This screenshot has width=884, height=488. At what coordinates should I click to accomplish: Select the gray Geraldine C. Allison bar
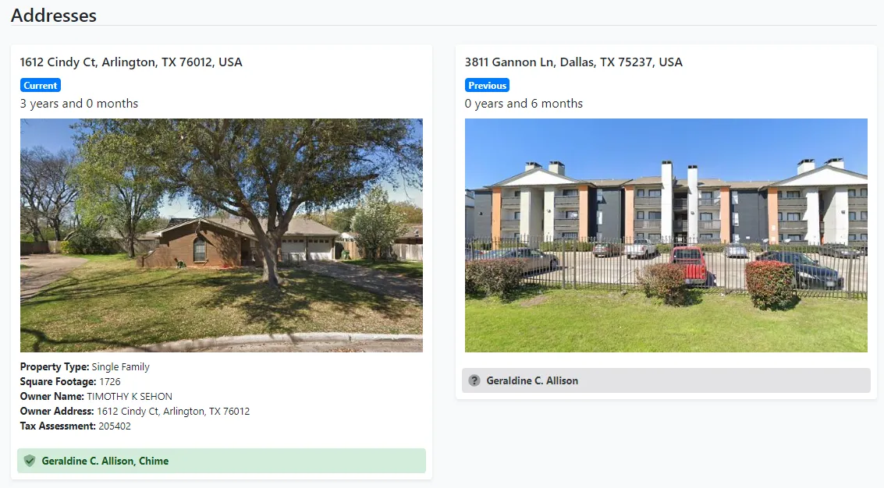[666, 381]
